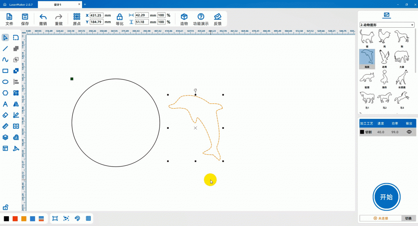This screenshot has height=226, width=418.
Task: Click the origin (原点) grid icon
Action: (x=77, y=17)
